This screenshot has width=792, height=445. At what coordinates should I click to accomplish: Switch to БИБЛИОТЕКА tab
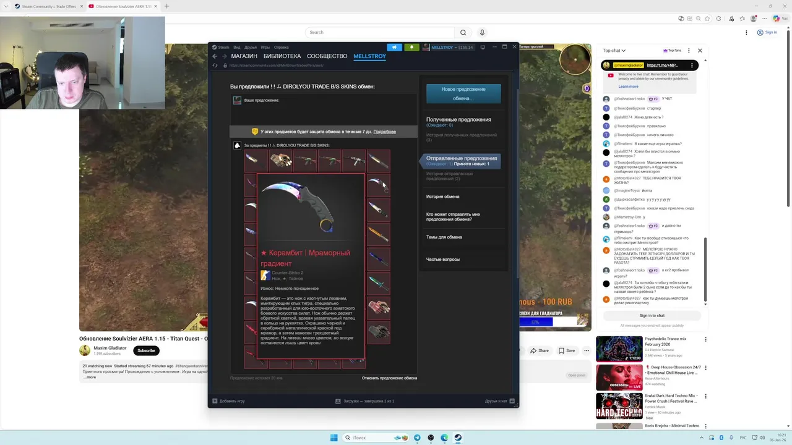click(x=282, y=56)
